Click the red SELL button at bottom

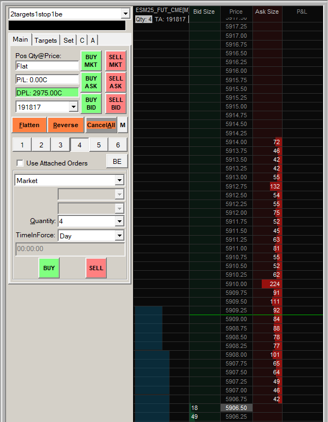(96, 268)
